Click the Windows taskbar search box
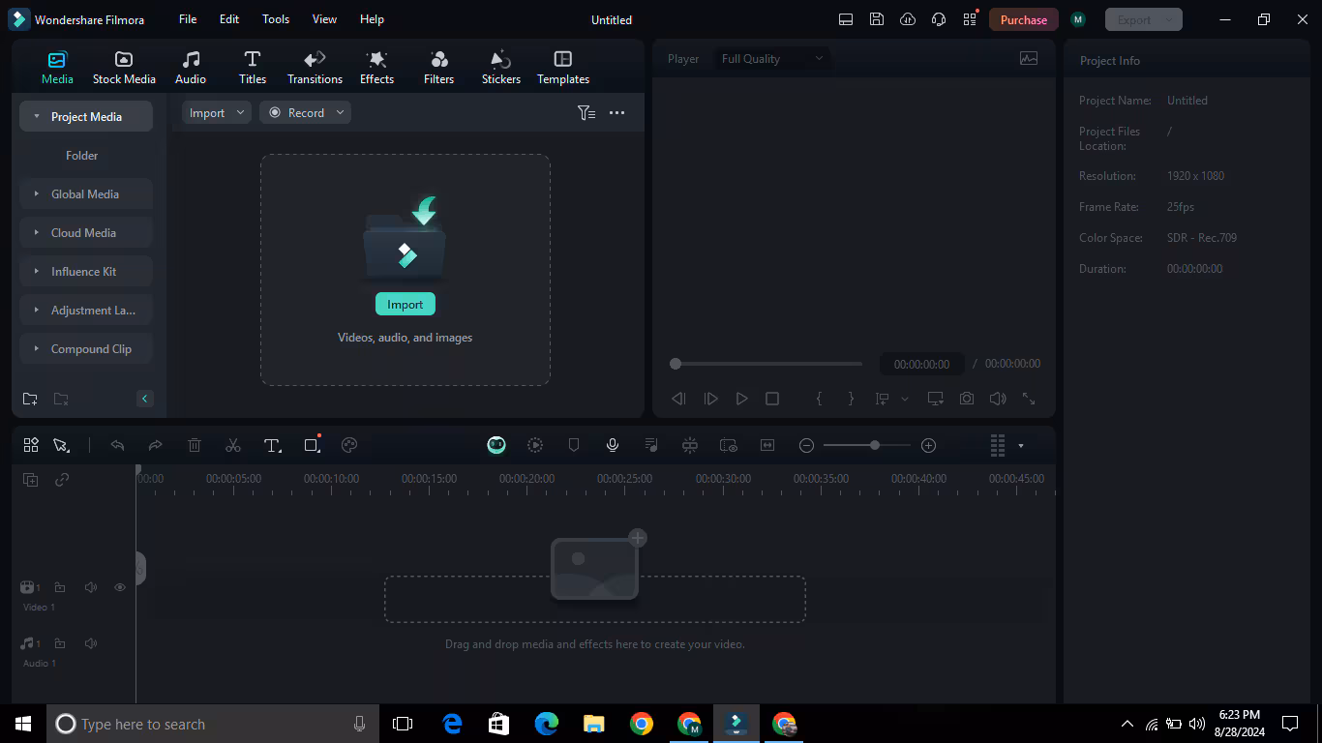1322x743 pixels. (213, 724)
